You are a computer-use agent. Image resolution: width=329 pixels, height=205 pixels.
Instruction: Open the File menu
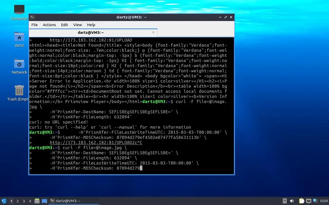click(34, 25)
